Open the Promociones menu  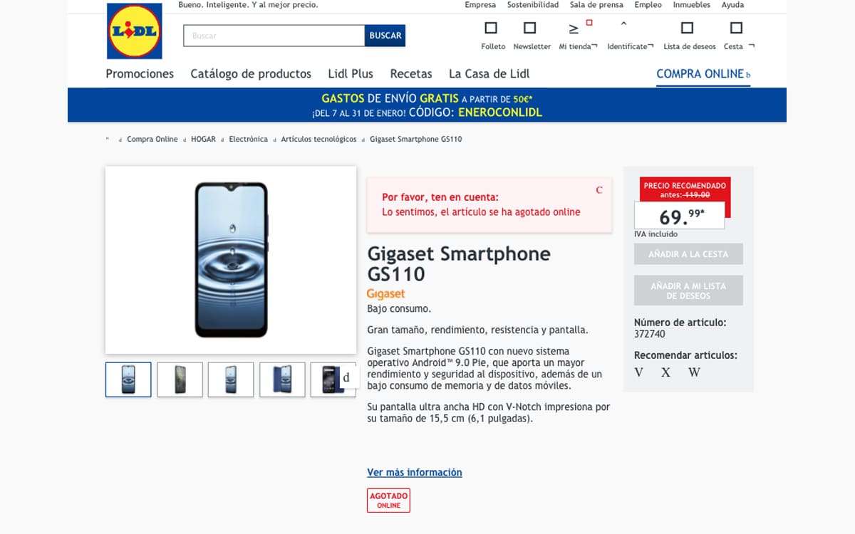point(139,73)
